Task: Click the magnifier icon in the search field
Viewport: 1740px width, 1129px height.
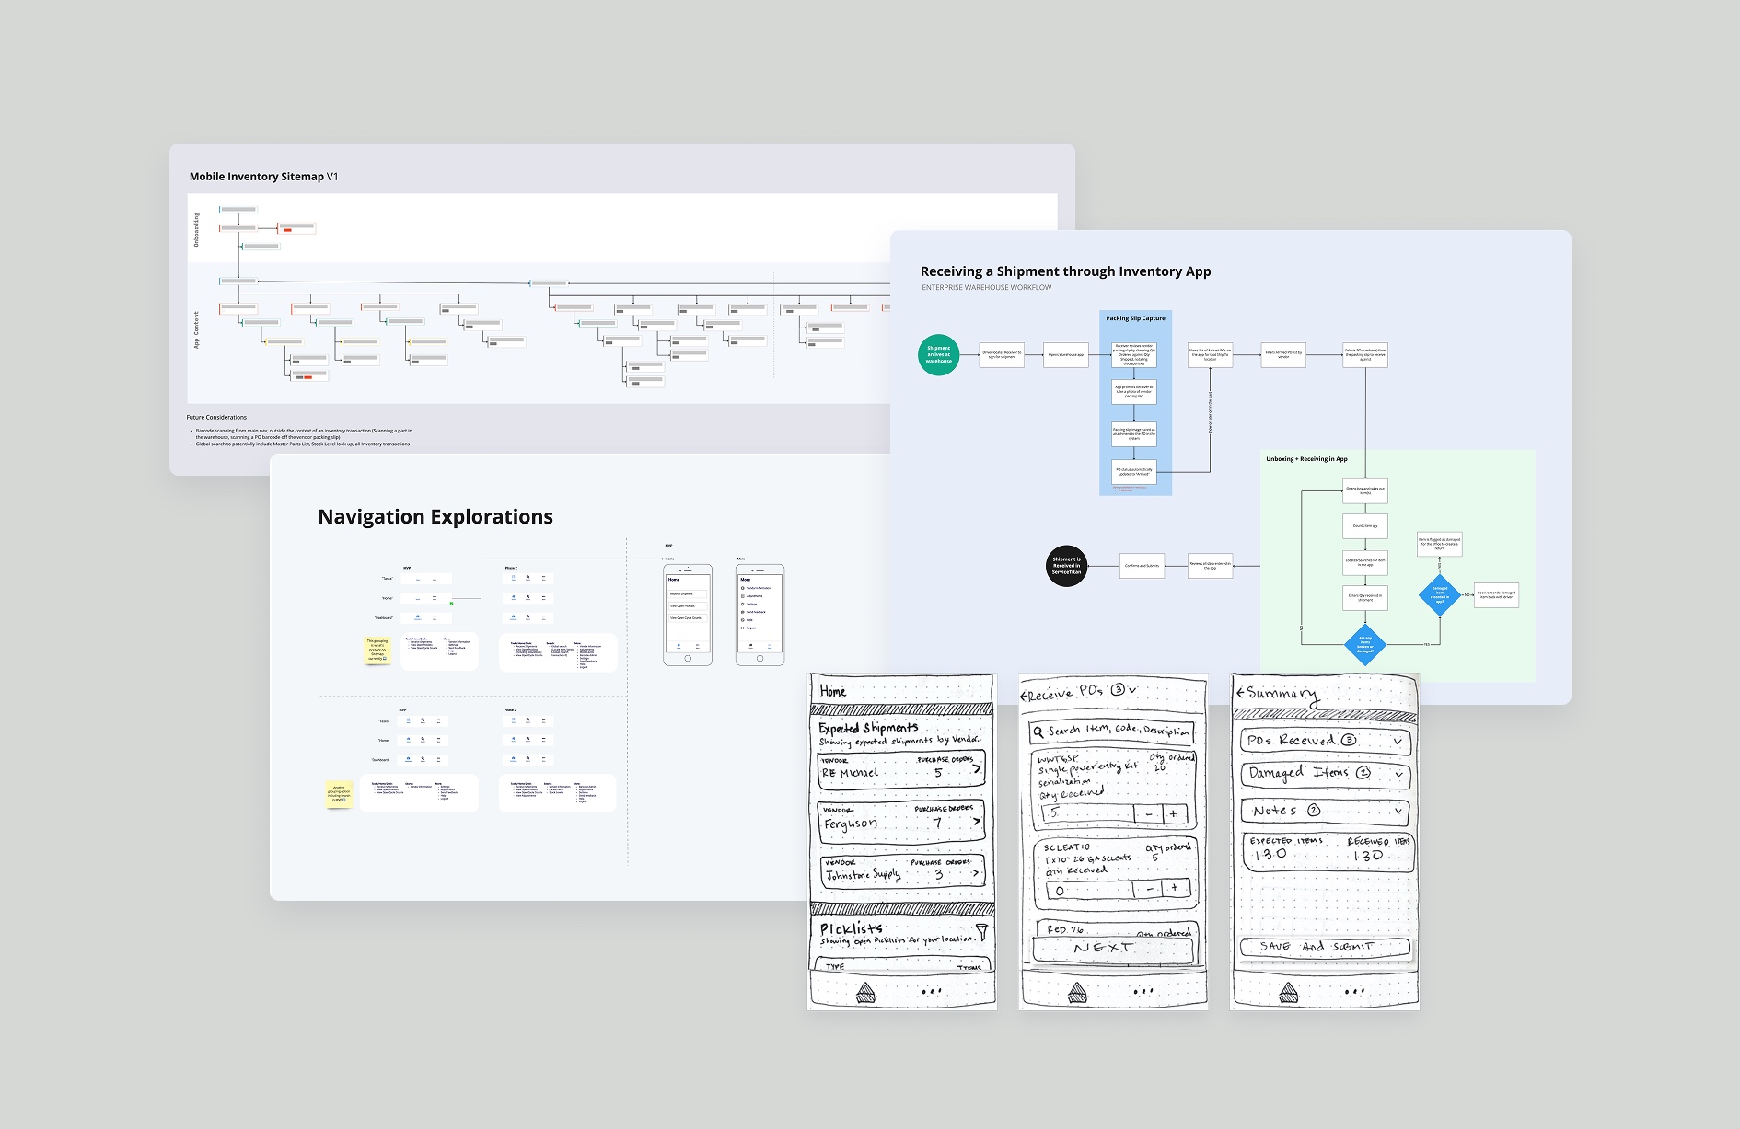Action: coord(1038,732)
